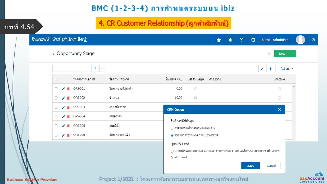Edit row OPS-001 with pencil icon
This screenshot has width=327, height=184.
coord(64,89)
